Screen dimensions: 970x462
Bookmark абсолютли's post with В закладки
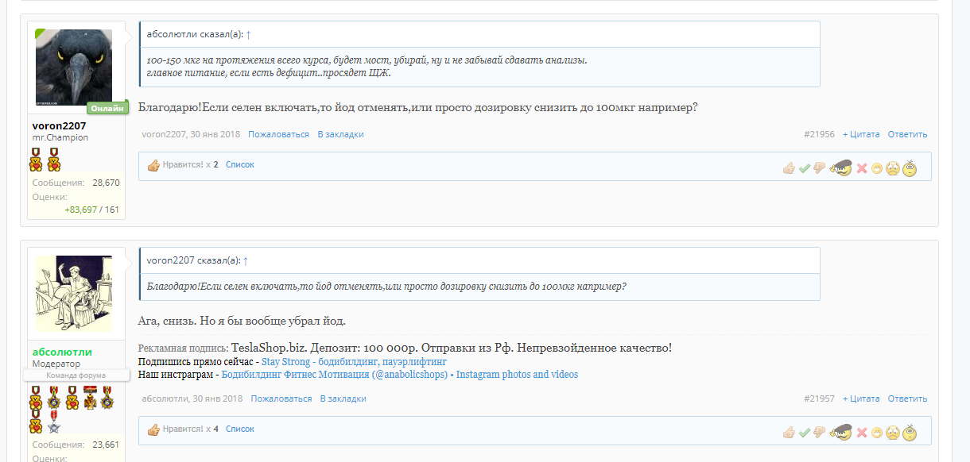(343, 398)
